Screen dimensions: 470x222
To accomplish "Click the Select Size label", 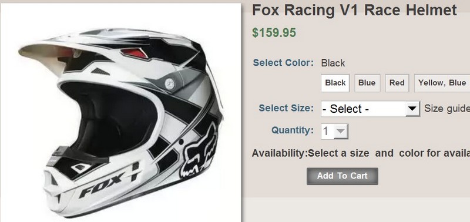I will click(286, 108).
